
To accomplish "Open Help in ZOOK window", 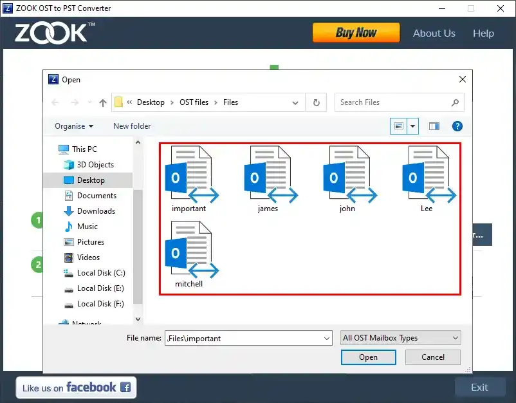I will [483, 33].
